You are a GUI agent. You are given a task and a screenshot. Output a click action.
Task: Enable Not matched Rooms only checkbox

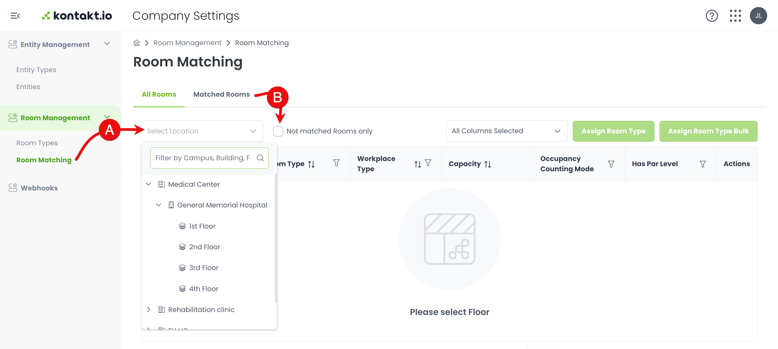[x=277, y=131]
